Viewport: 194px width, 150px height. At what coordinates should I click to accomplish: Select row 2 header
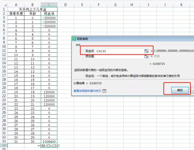pyautogui.click(x=4, y=13)
